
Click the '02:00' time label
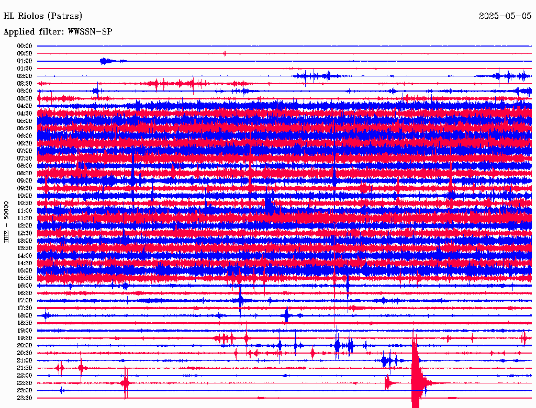pos(25,76)
